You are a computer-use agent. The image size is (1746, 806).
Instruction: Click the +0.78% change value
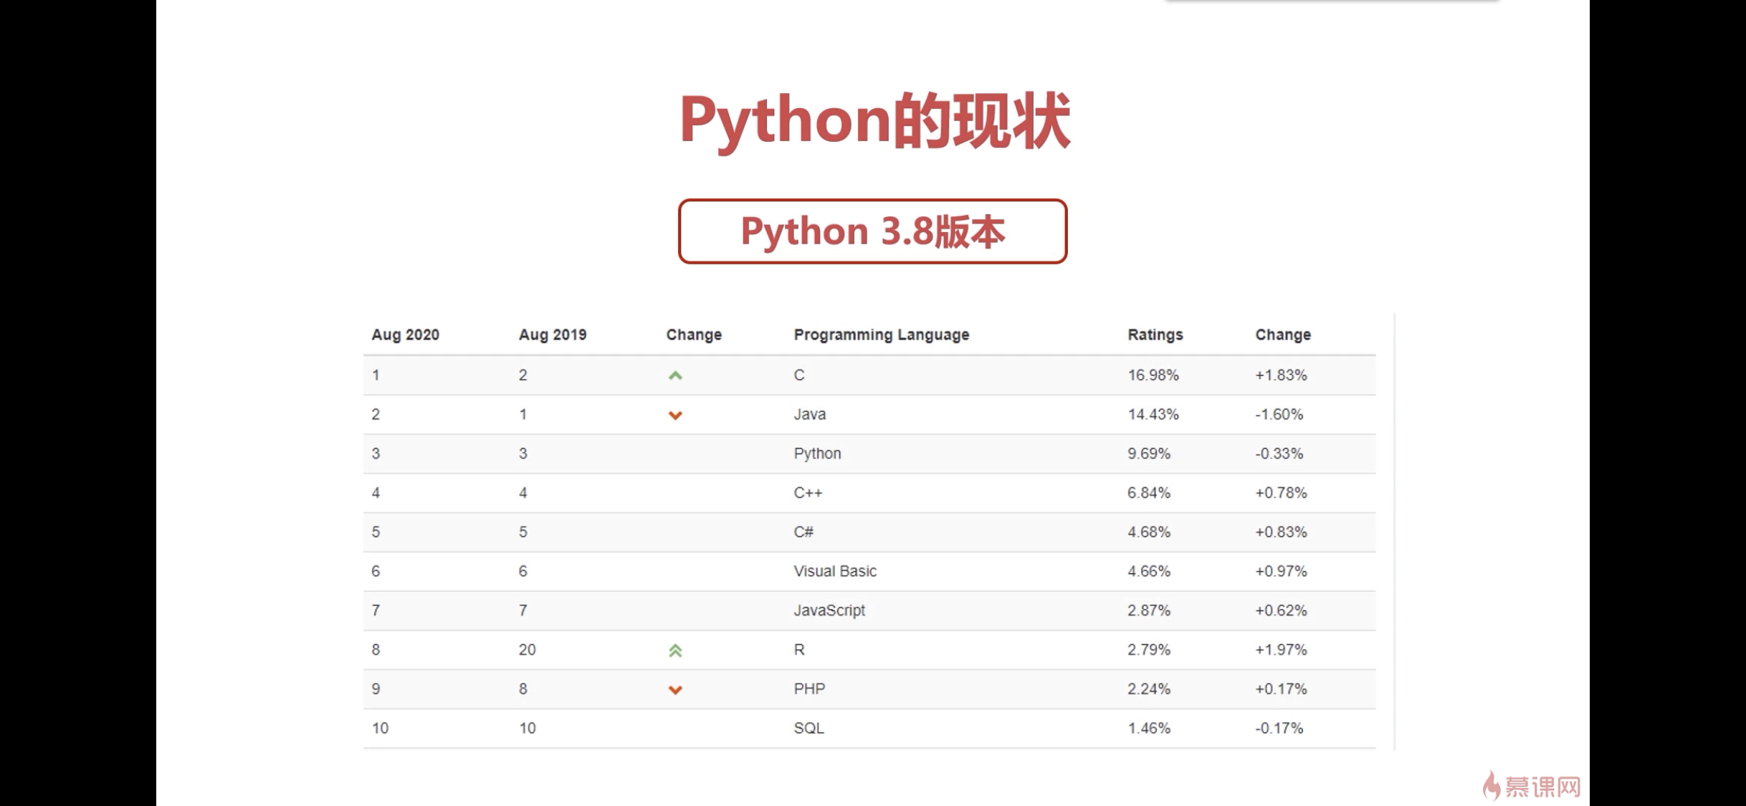coord(1281,493)
